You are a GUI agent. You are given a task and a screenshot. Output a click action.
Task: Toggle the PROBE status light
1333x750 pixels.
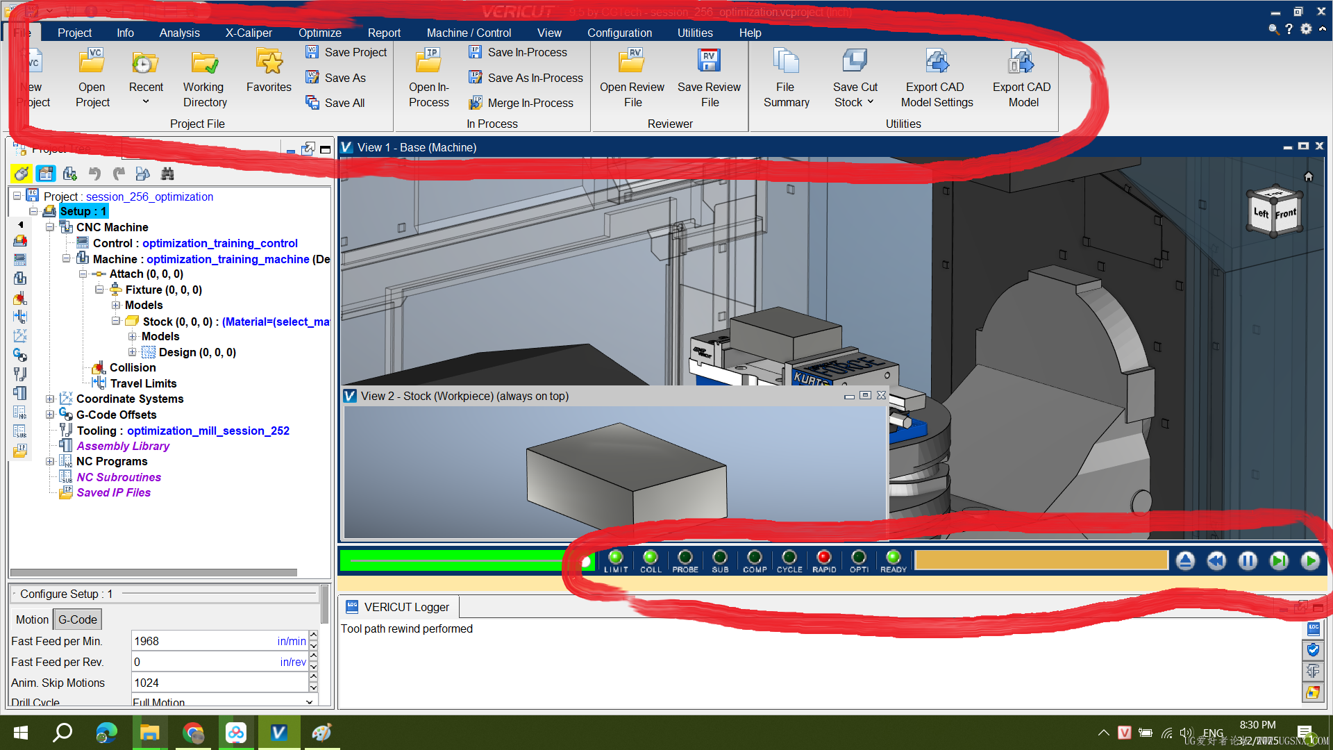tap(685, 557)
